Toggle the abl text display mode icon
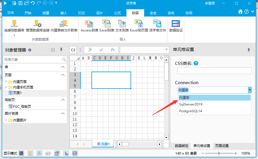Image resolution: width=258 pixels, height=159 pixels. point(48,153)
